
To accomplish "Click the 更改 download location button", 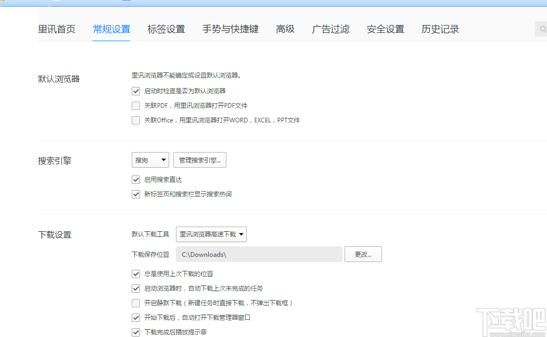I will [363, 254].
